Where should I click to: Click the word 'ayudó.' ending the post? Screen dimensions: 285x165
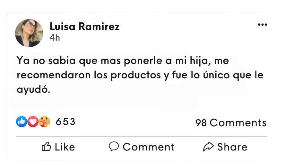(x=33, y=90)
